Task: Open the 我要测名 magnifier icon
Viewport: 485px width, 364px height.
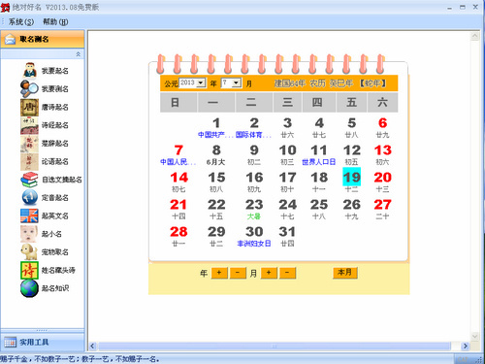Action: (29, 88)
